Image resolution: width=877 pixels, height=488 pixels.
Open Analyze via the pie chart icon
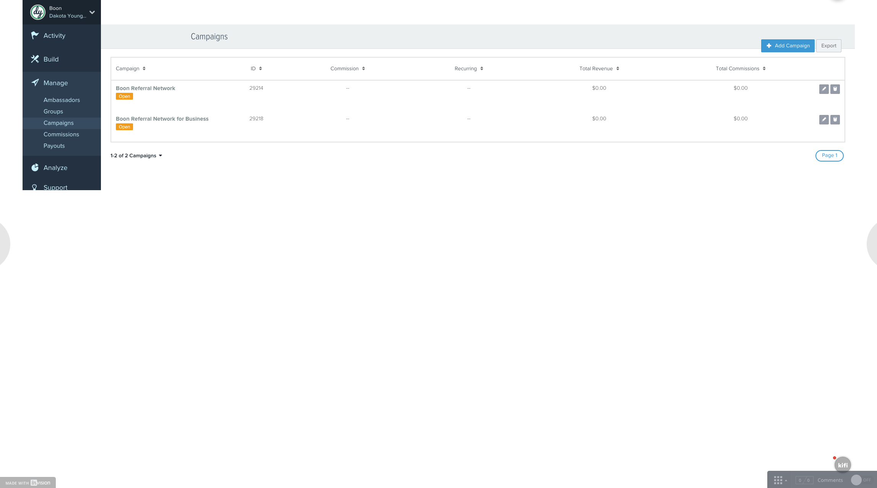point(35,168)
